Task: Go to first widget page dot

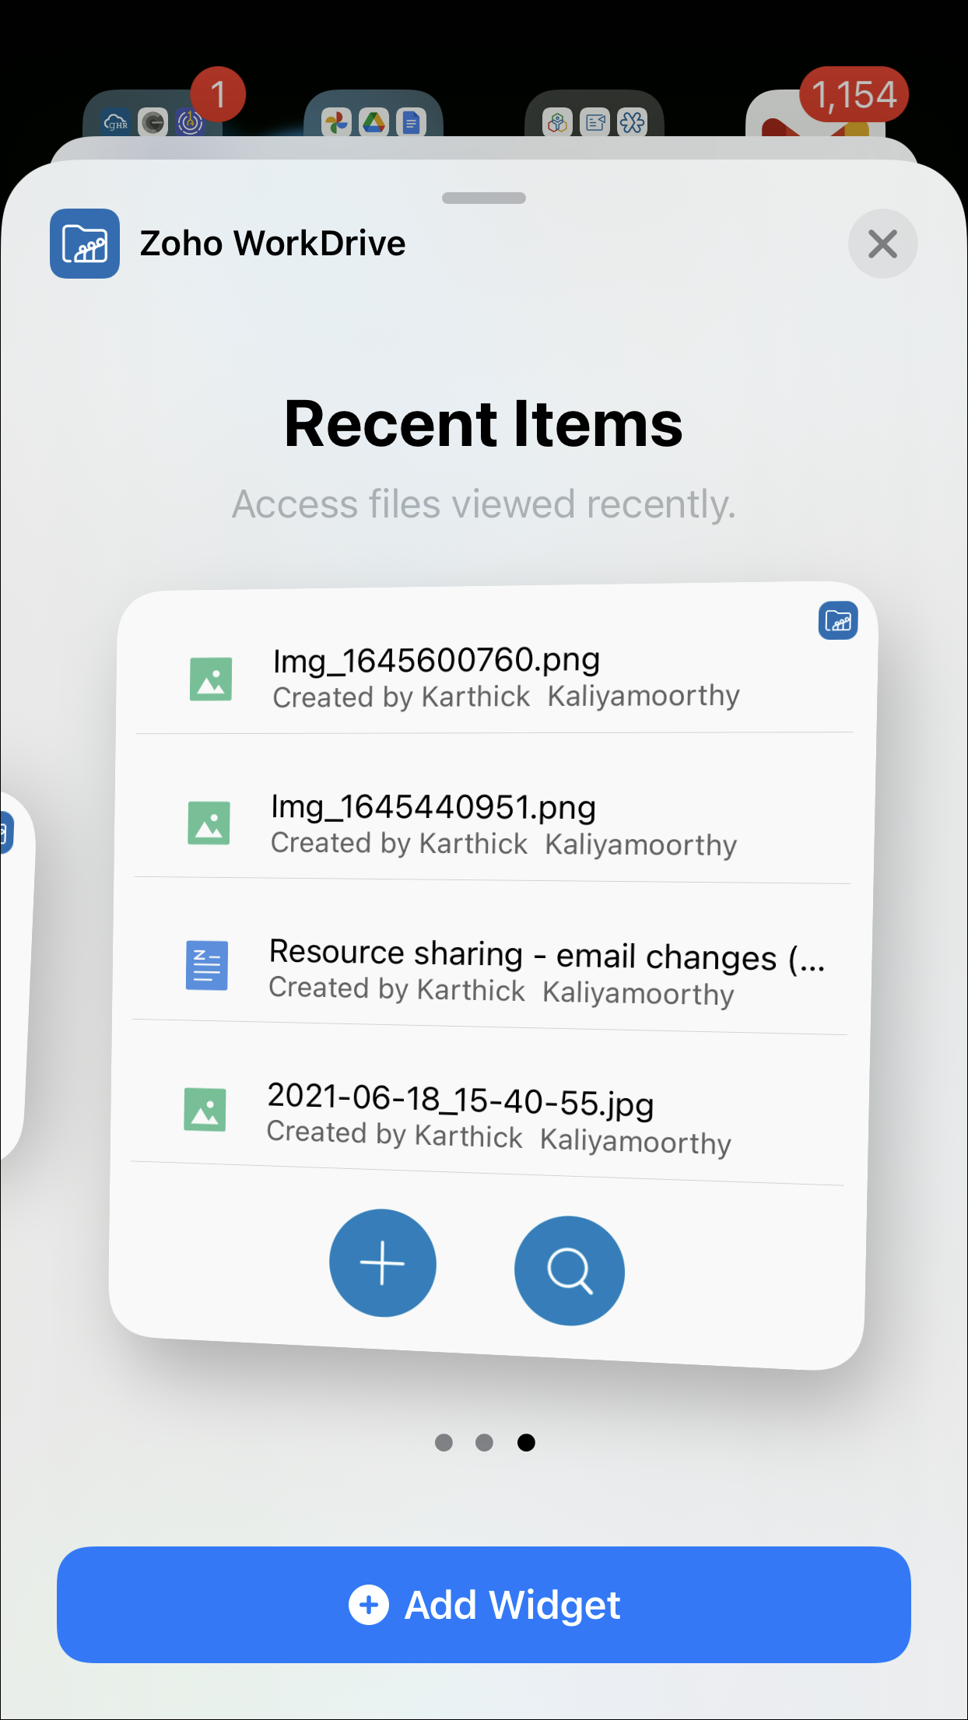Action: (x=444, y=1443)
